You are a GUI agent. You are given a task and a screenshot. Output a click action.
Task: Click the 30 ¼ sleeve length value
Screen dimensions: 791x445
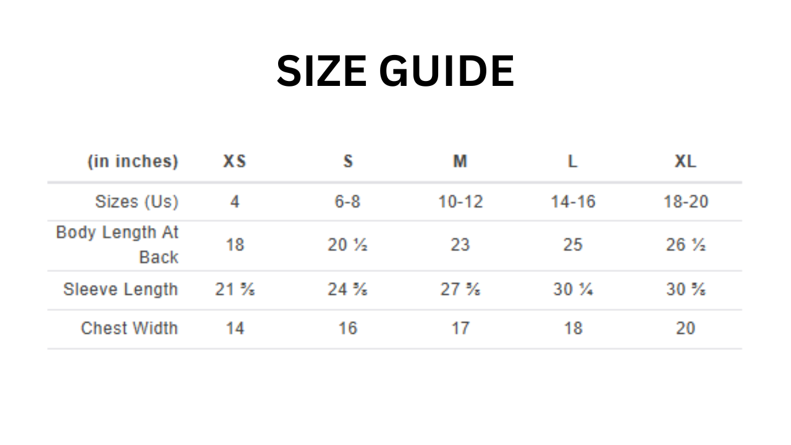click(573, 289)
